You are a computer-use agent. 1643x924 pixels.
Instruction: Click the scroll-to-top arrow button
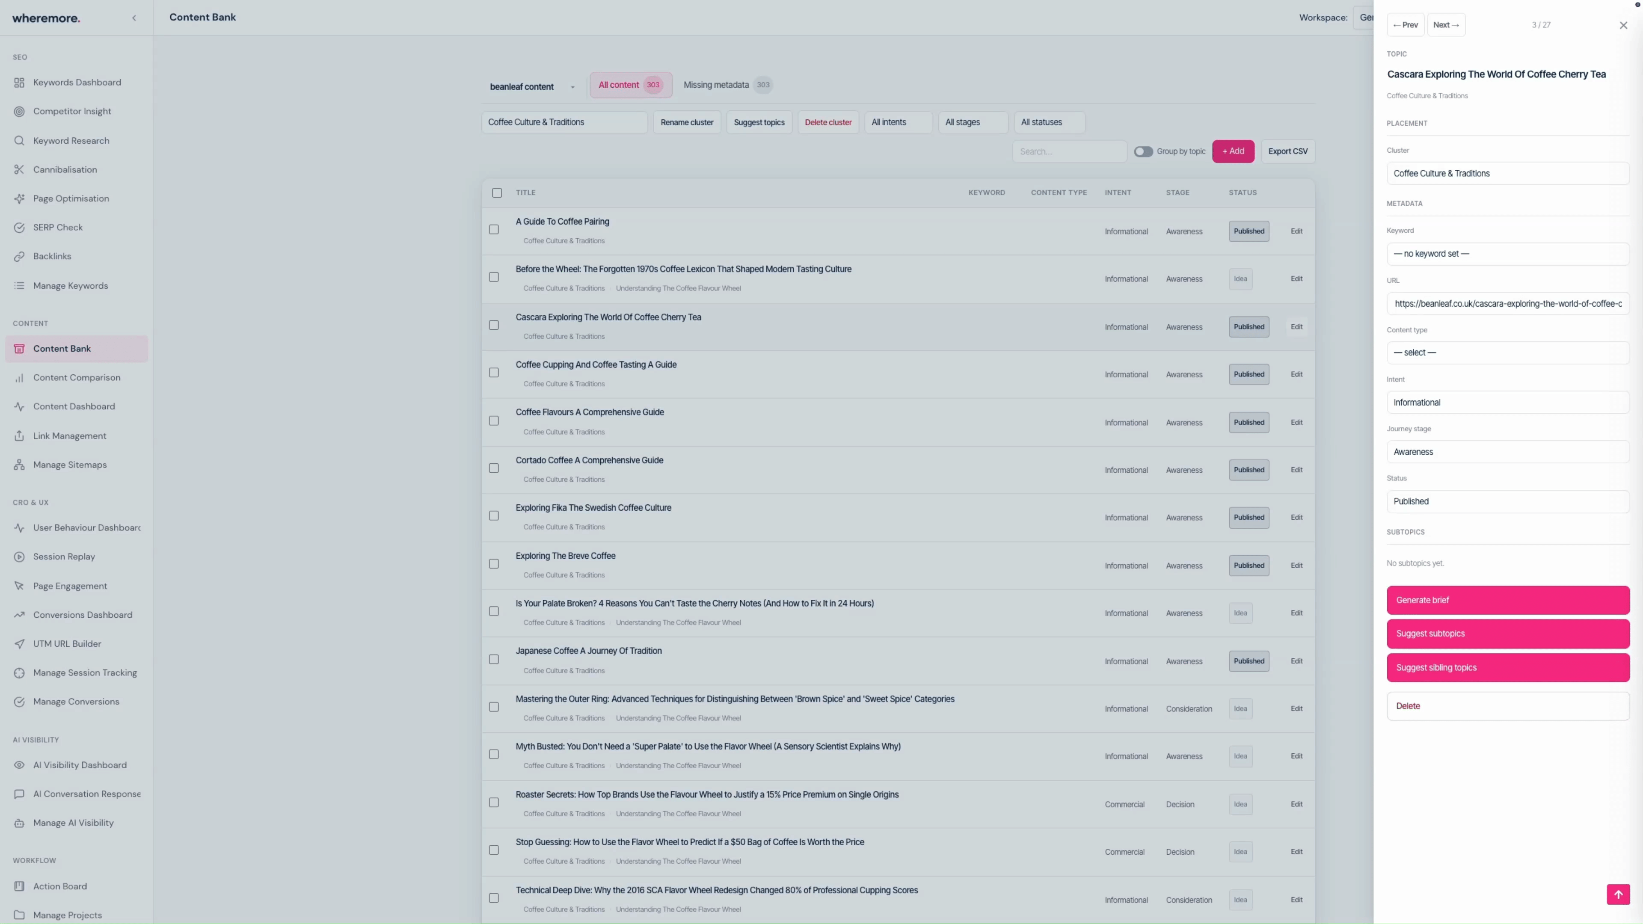(1618, 894)
